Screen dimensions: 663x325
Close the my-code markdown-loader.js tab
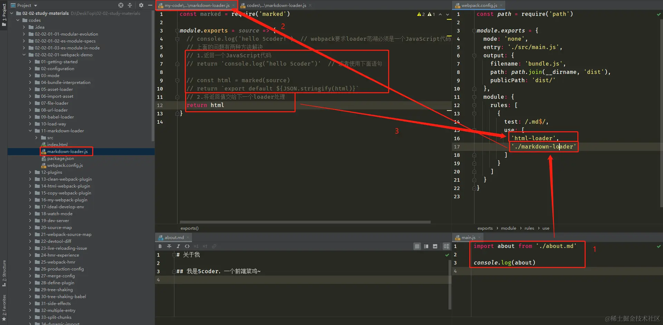tap(233, 5)
